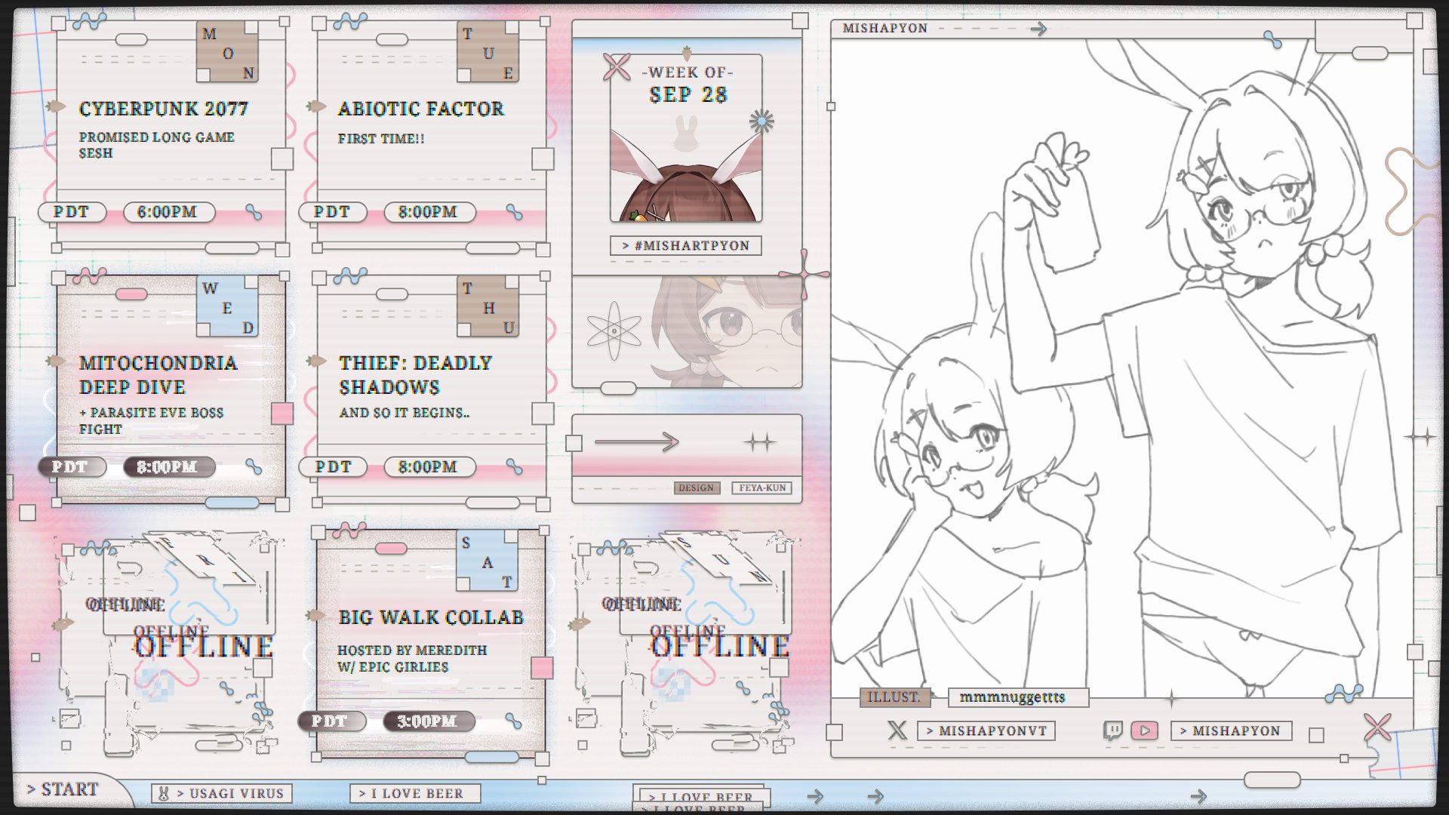Select the MON day tag

227,51
